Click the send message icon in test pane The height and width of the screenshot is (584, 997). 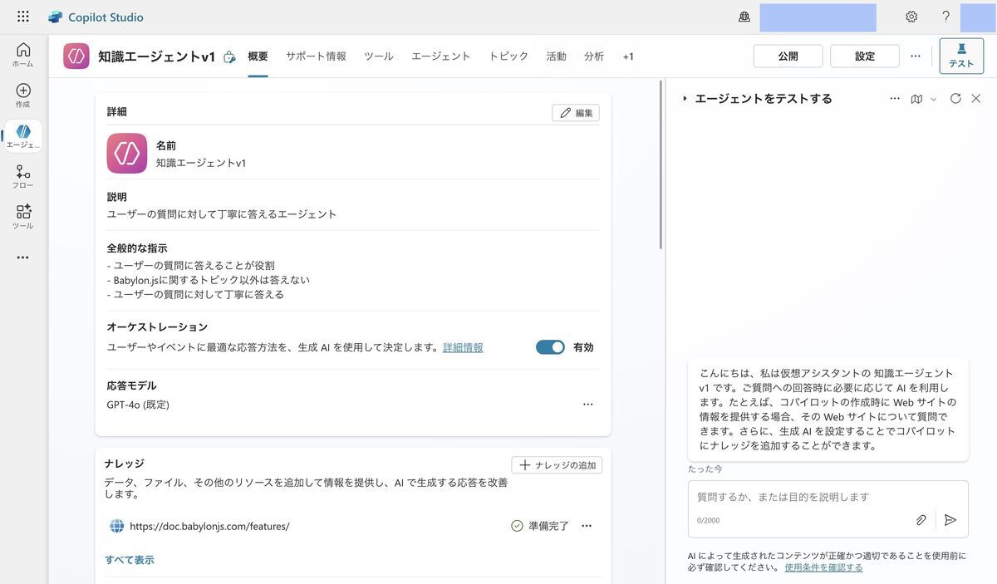(x=950, y=518)
